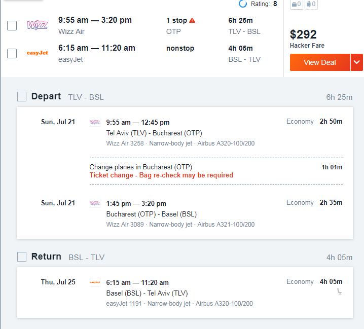Image resolution: width=364 pixels, height=329 pixels.
Task: Click the carry-on bag count icon
Action: pos(297,5)
